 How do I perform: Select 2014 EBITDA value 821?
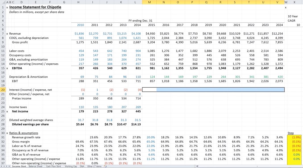138,68
